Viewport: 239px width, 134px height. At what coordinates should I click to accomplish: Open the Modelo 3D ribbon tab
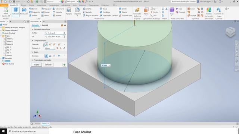[x=14, y=5]
